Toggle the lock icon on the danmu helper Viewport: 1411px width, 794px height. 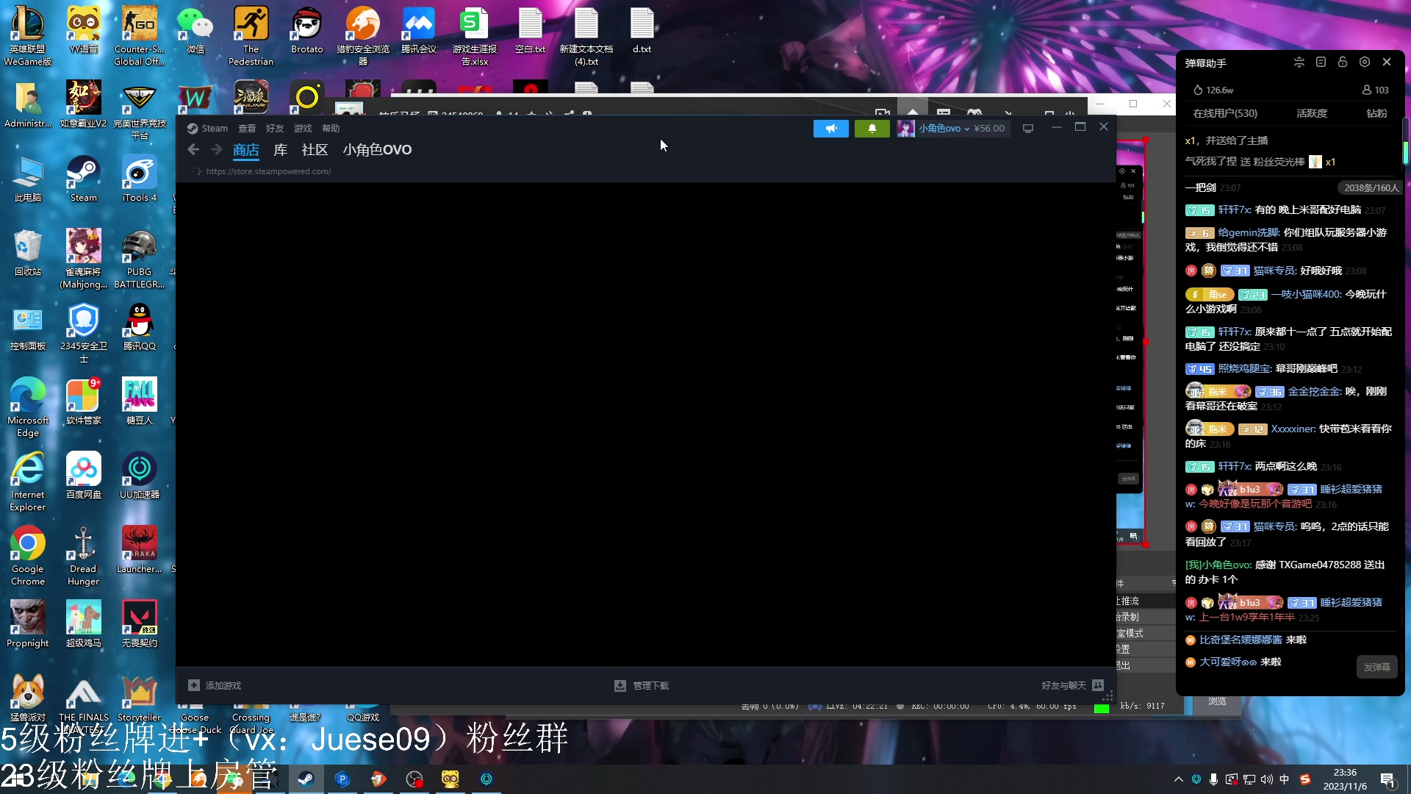(x=1343, y=62)
